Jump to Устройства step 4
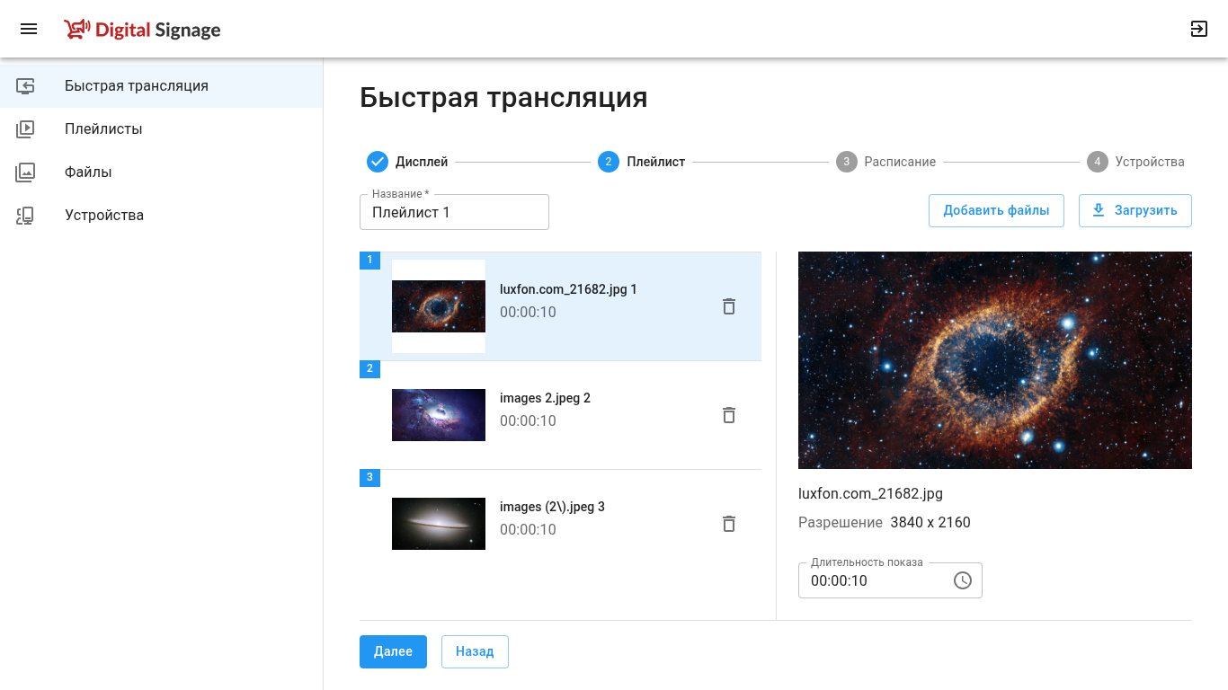Screen dimensions: 1228x690 (1135, 162)
